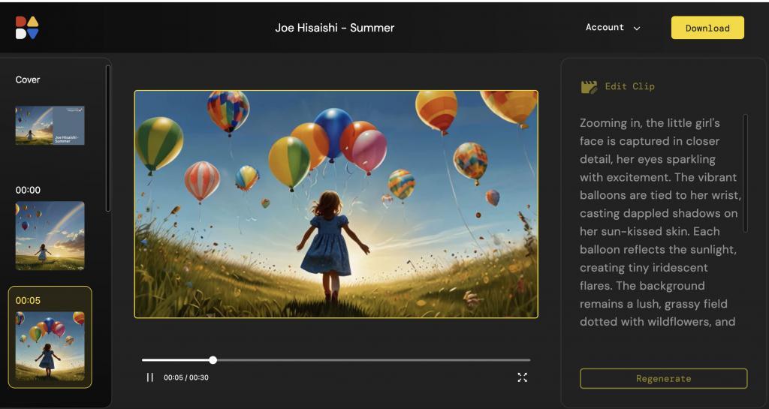Screen dimensions: 769x409
Task: Click the Regenerate button
Action: (x=664, y=379)
